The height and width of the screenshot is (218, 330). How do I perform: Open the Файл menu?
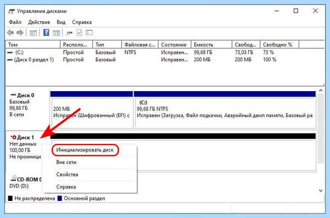[15, 23]
